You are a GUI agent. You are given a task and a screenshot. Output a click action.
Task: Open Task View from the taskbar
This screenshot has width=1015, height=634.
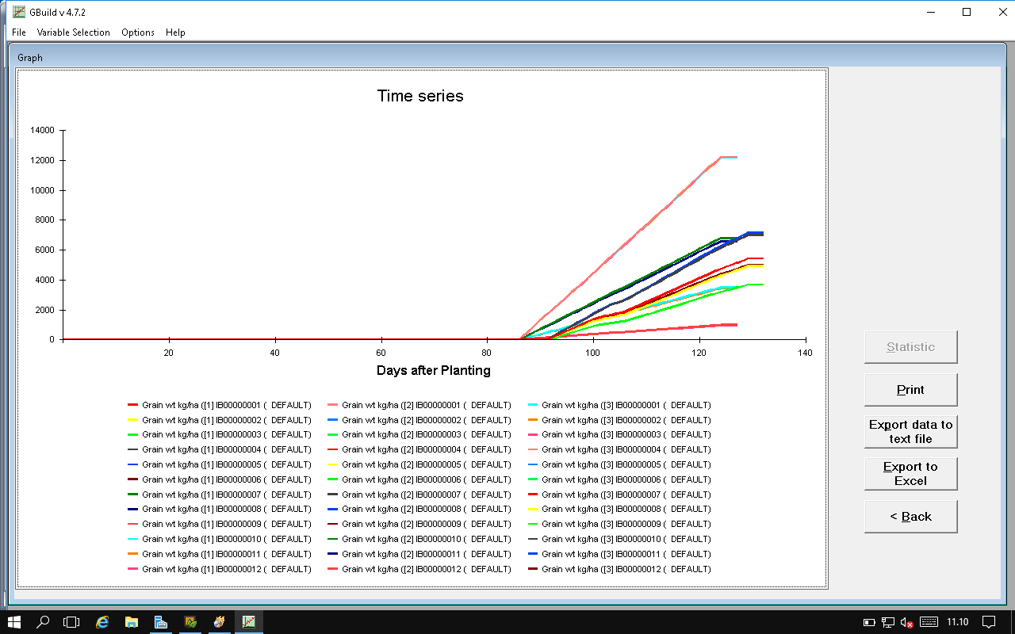(x=72, y=622)
